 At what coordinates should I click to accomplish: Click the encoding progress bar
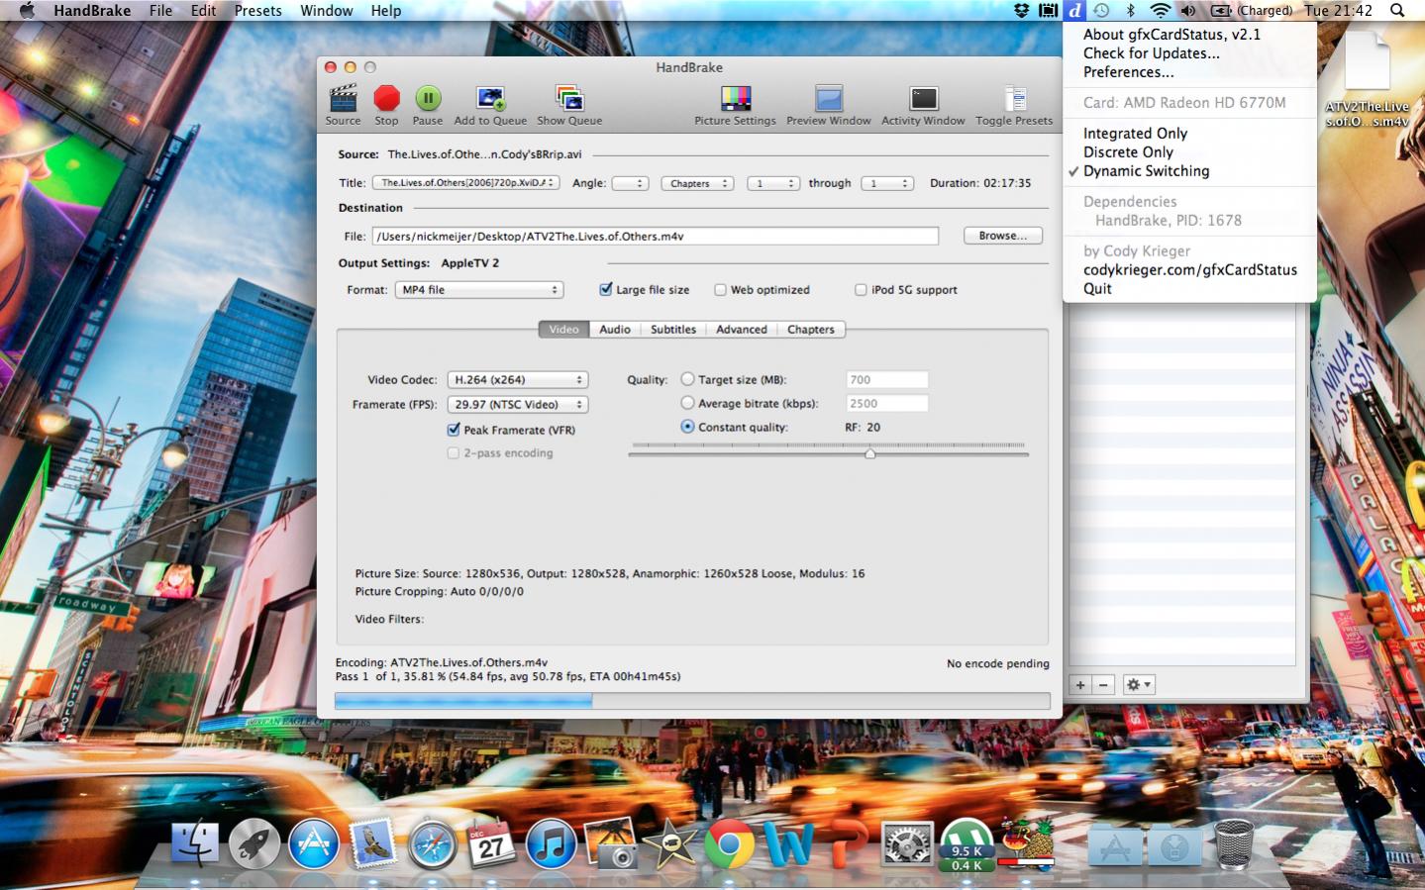point(692,701)
